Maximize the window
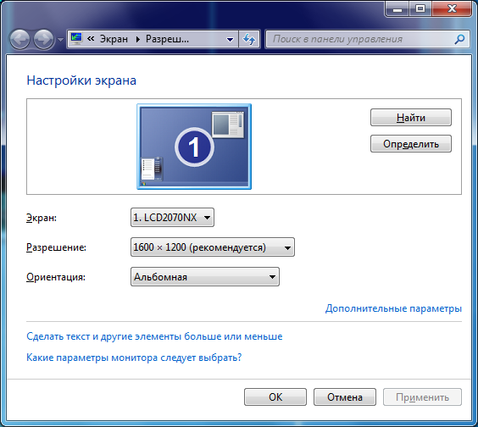The image size is (478, 427). tap(420, 8)
